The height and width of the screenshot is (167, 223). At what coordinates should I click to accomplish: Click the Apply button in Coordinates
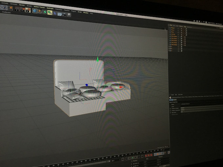[164, 166]
